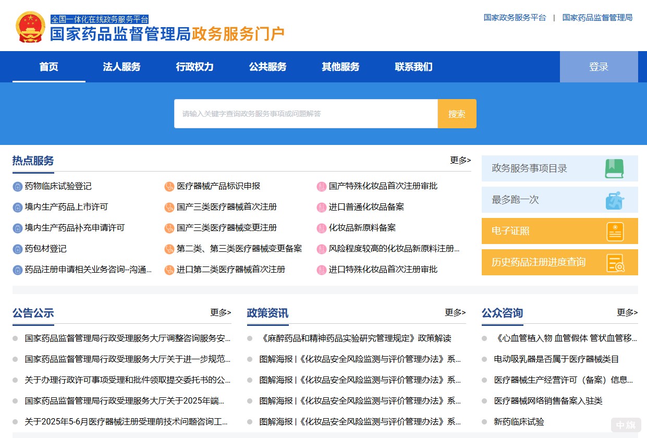Click 更多 next to 热点服务
Screen dimensions: 647x438
(460, 161)
